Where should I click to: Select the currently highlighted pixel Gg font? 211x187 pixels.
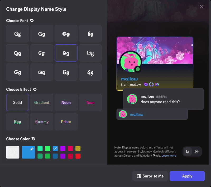click(x=66, y=53)
